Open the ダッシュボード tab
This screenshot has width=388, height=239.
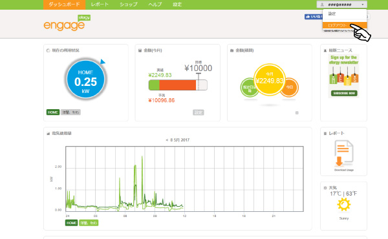64,5
